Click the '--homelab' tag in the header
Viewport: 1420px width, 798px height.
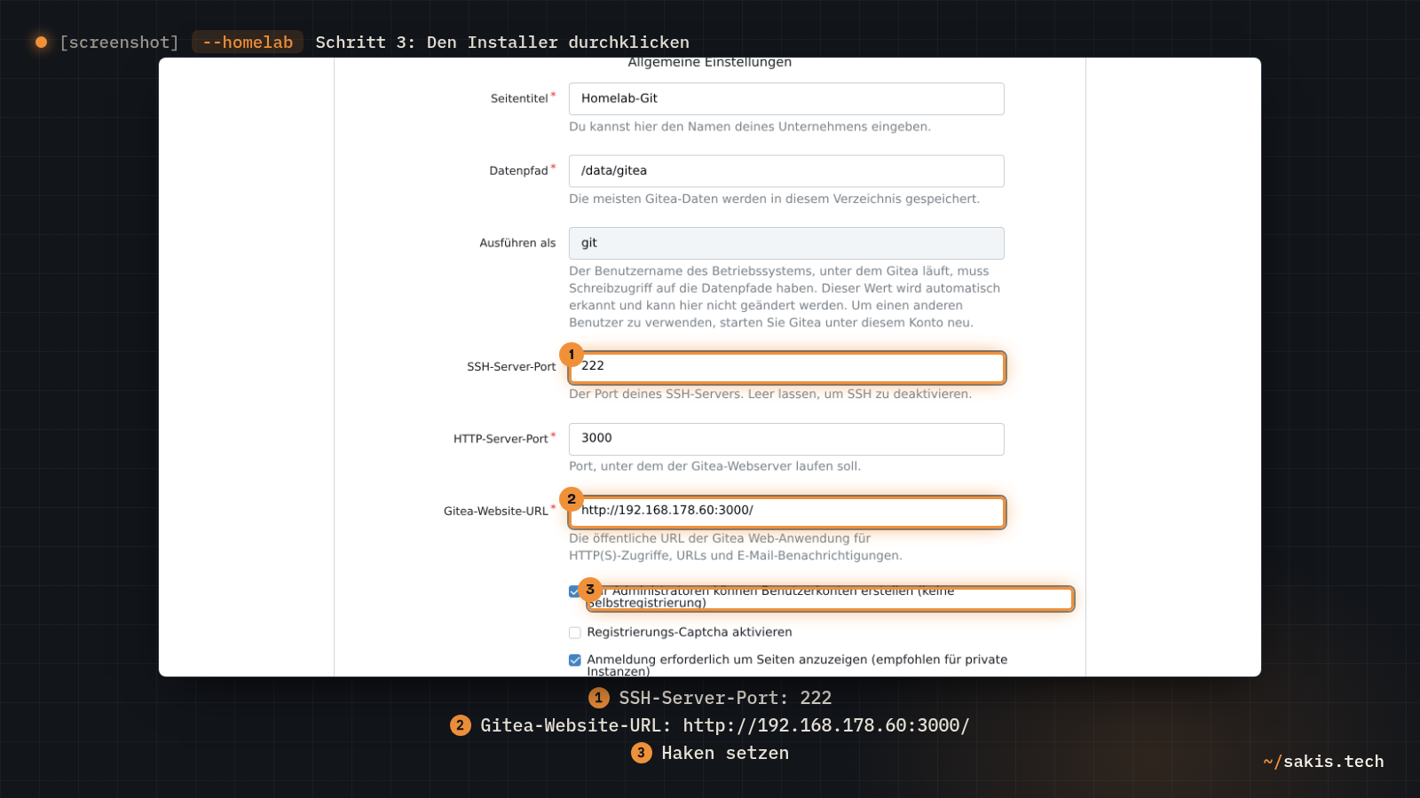(x=248, y=43)
